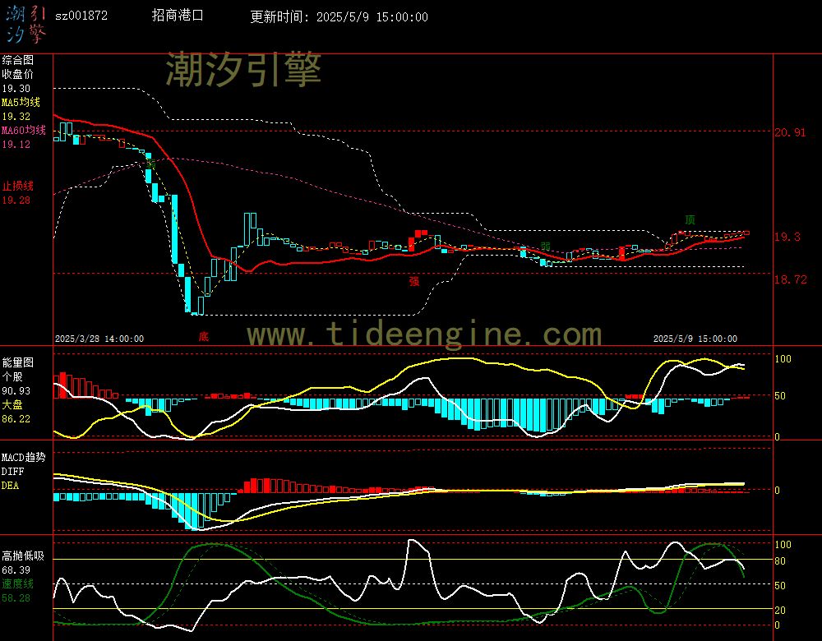
Task: Click the 100 axis label in 高抛低吸 panel
Action: 783,545
